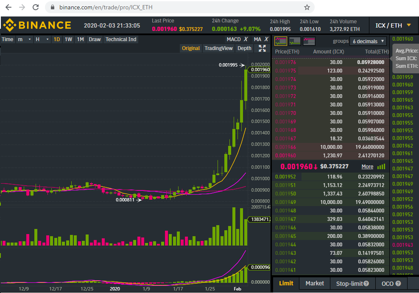Select the Time chart mode
The image size is (419, 293).
click(8, 39)
